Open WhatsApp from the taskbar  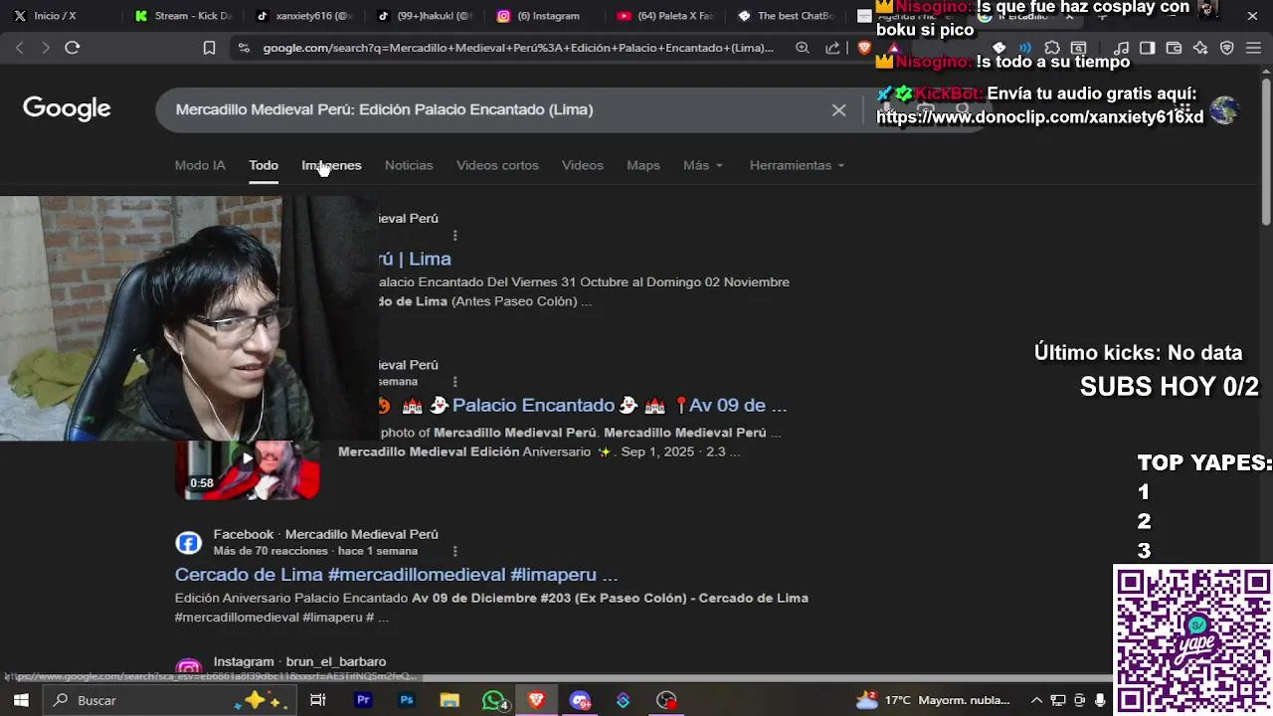[x=494, y=700]
